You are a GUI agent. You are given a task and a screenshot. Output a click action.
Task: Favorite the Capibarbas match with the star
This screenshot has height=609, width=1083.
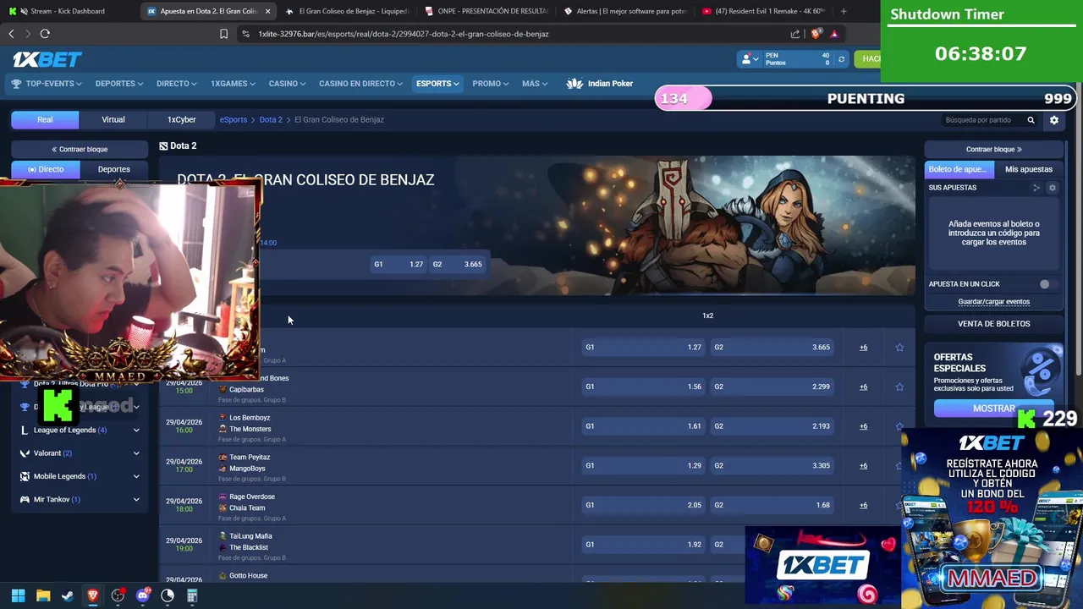click(x=899, y=387)
